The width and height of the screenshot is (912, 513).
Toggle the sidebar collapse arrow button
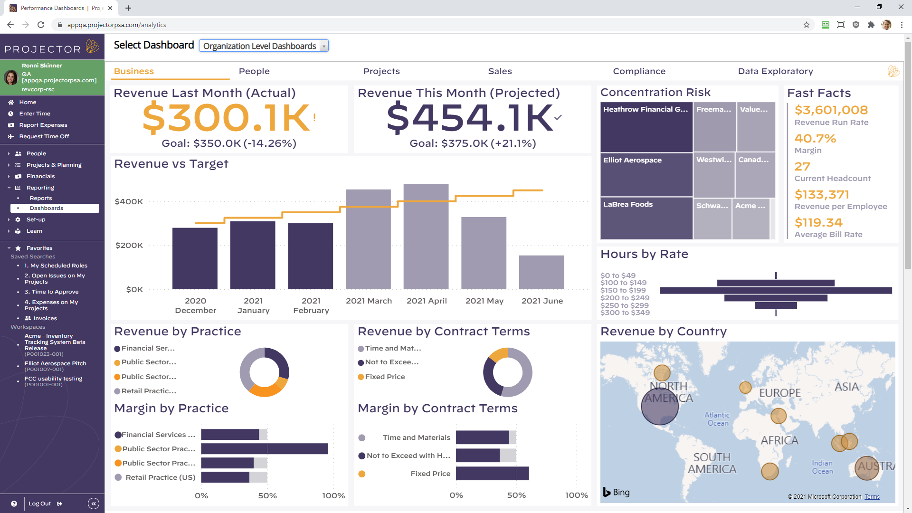(x=94, y=503)
